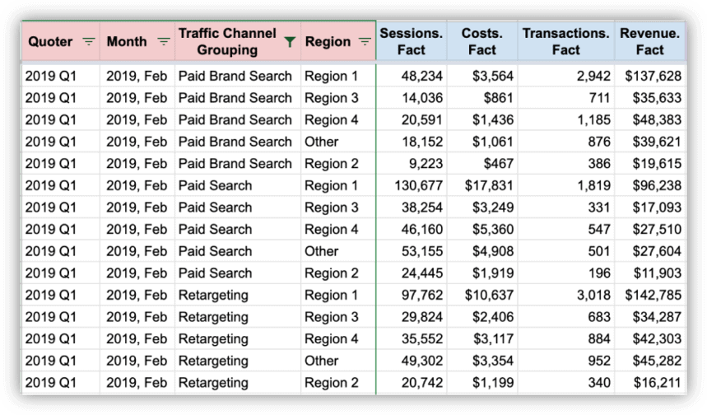Viewport: 707px width, 415px height.
Task: Open the active Traffic Channel Grouping filter
Action: coord(289,41)
